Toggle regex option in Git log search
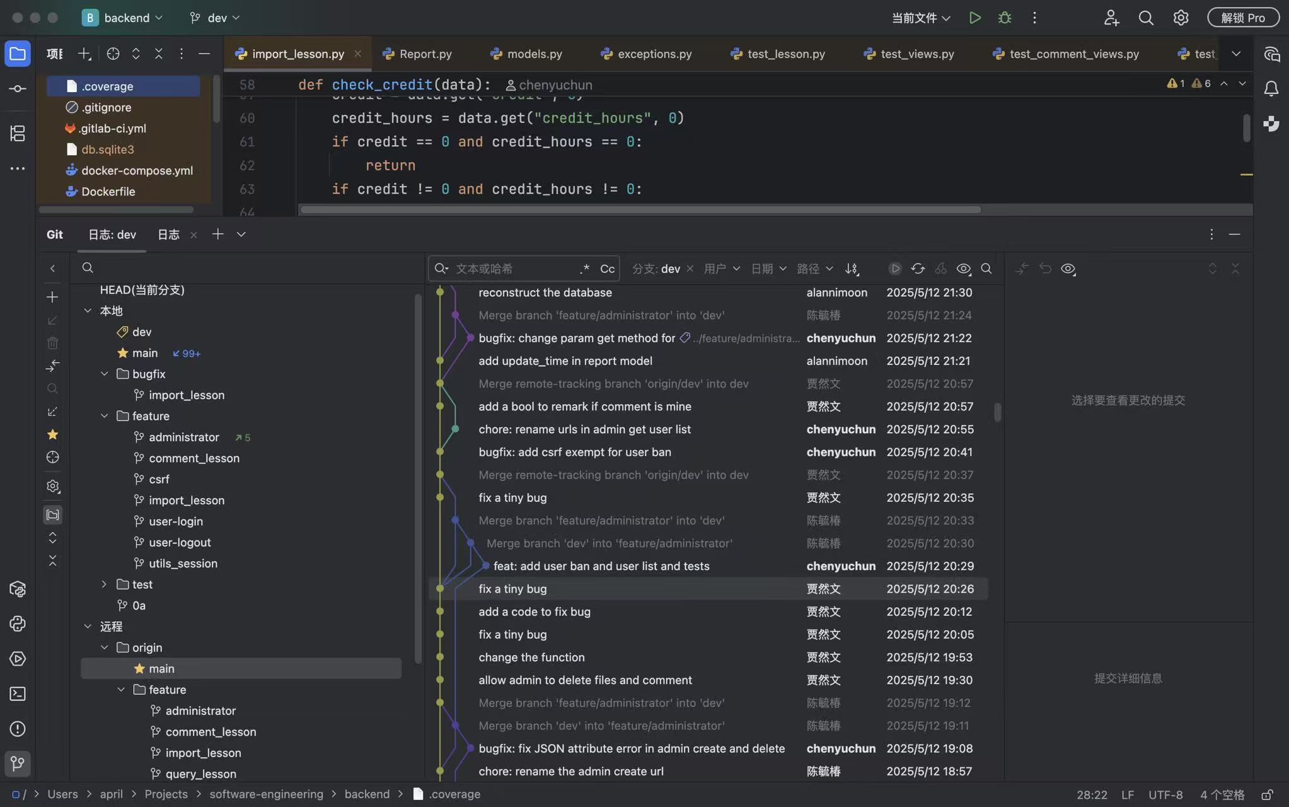Image resolution: width=1289 pixels, height=807 pixels. pos(585,269)
